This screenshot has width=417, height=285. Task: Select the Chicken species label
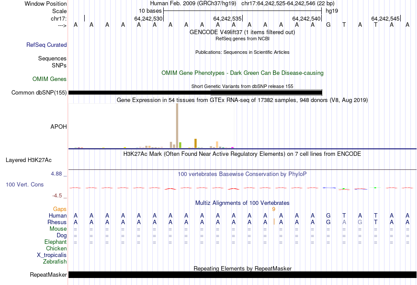pyautogui.click(x=56, y=248)
